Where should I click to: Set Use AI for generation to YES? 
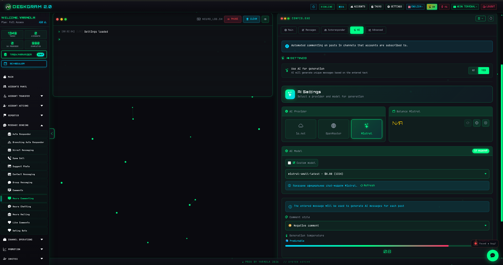[x=484, y=70]
